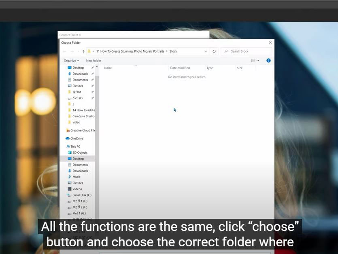Click the Local Disk (C:) drive icon
The height and width of the screenshot is (254, 338).
pos(69,195)
